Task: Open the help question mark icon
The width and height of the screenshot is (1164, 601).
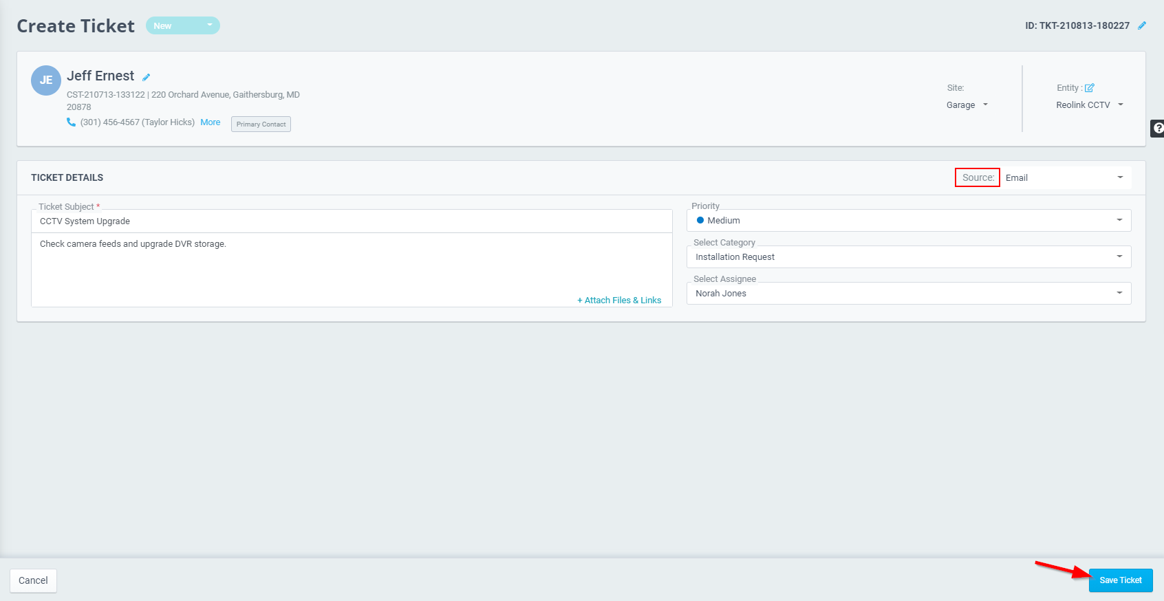Action: (1157, 128)
